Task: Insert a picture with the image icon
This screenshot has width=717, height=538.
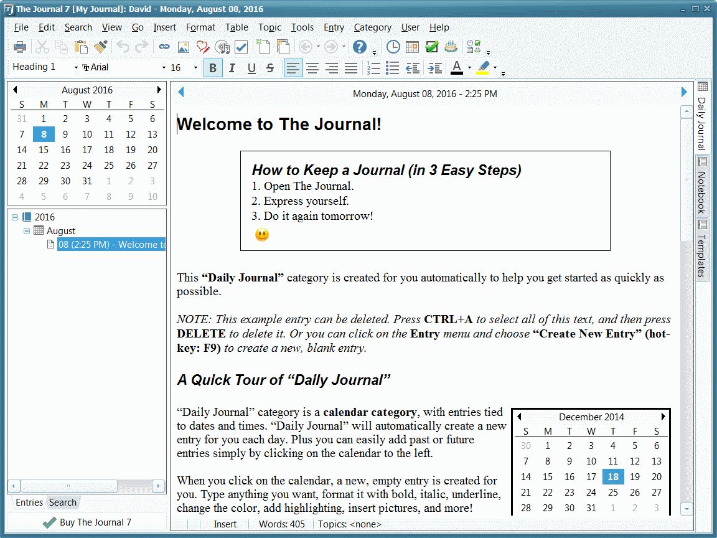Action: click(x=184, y=47)
